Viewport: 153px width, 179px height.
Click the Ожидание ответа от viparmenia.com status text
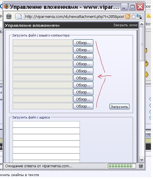tap(39, 166)
